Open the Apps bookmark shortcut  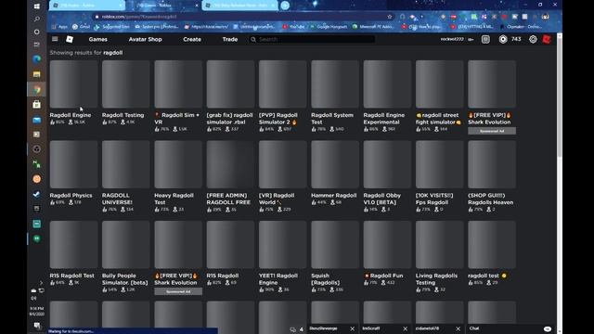click(59, 27)
